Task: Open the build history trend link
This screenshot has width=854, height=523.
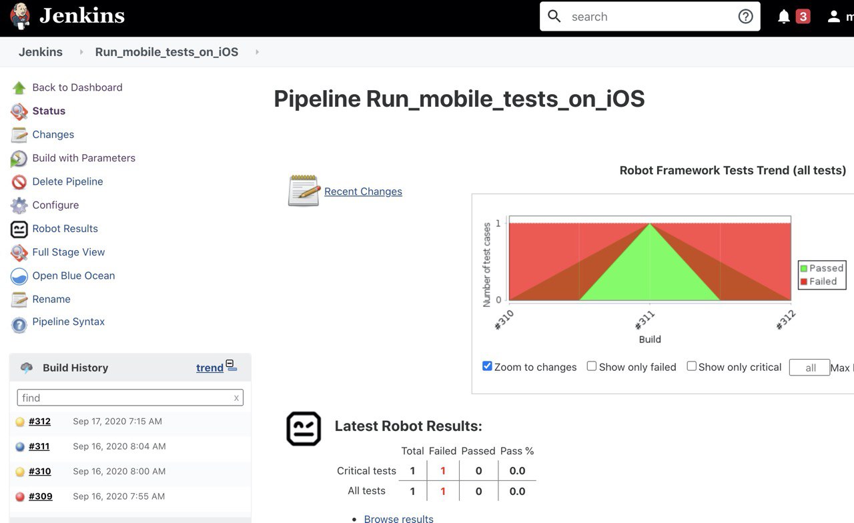Action: pyautogui.click(x=209, y=368)
